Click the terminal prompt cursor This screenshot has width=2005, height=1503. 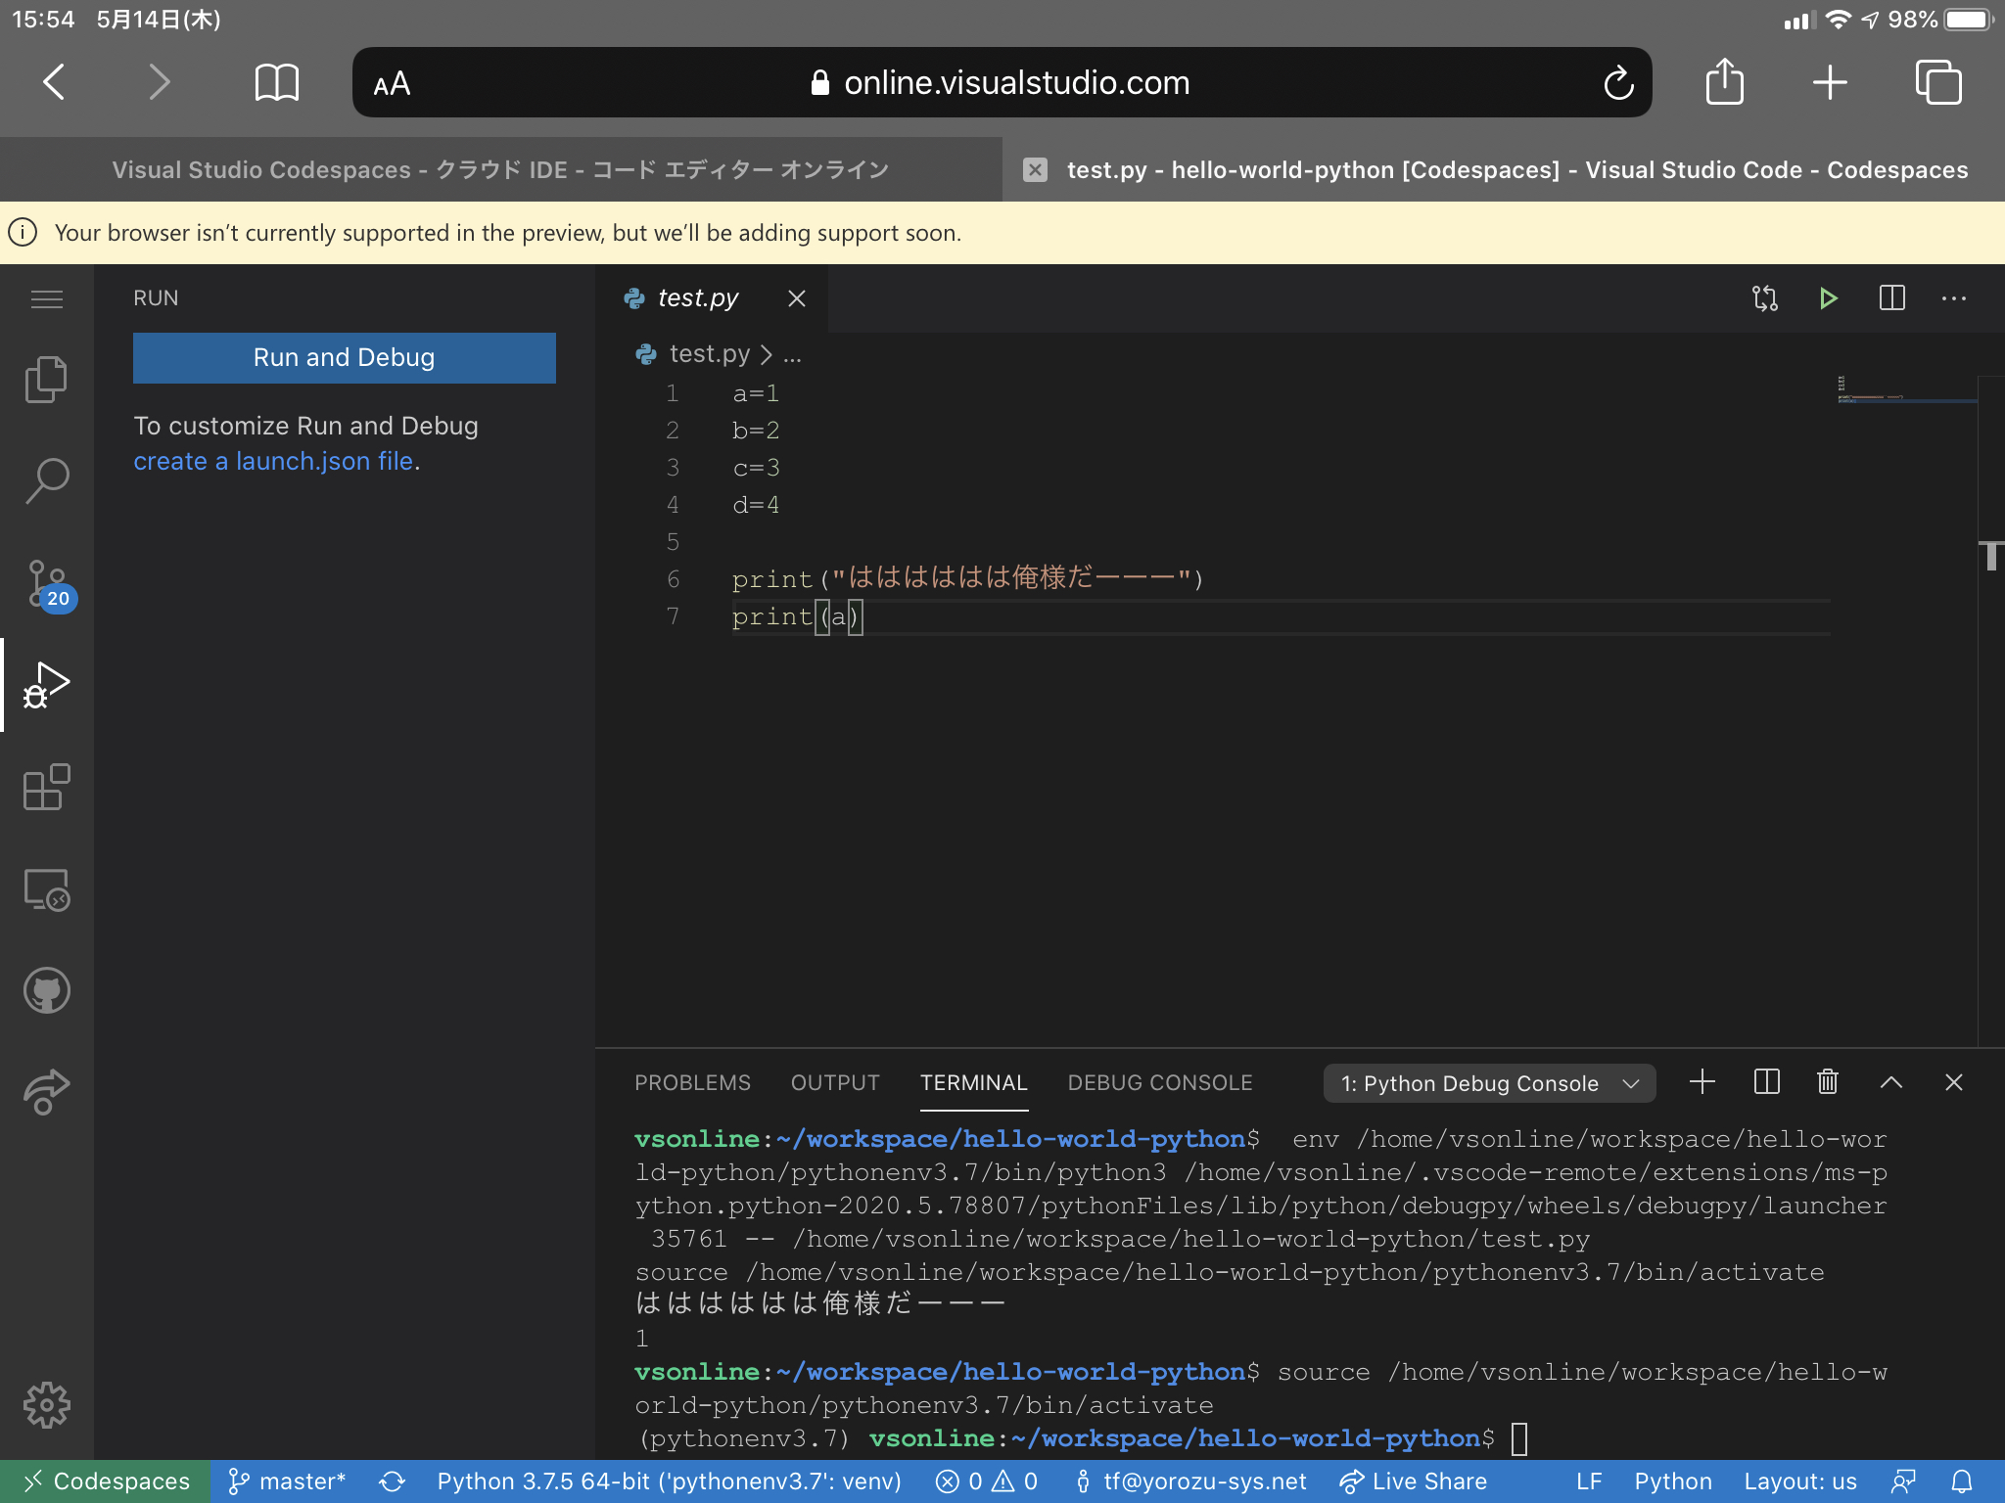coord(1519,1438)
